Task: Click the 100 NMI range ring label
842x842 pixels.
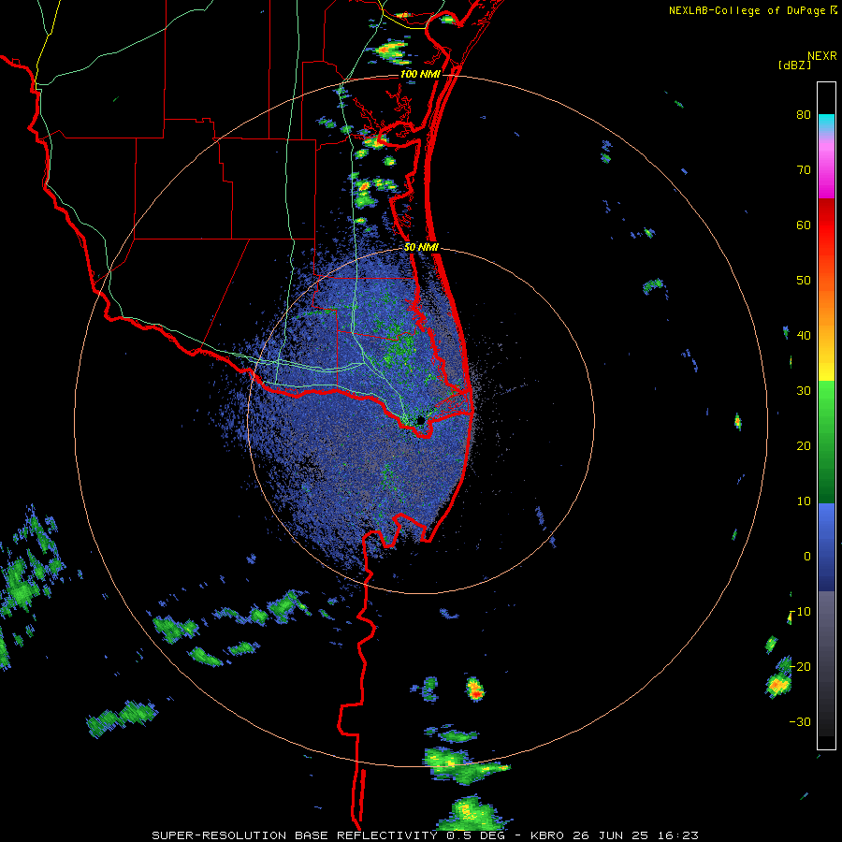Action: (420, 74)
